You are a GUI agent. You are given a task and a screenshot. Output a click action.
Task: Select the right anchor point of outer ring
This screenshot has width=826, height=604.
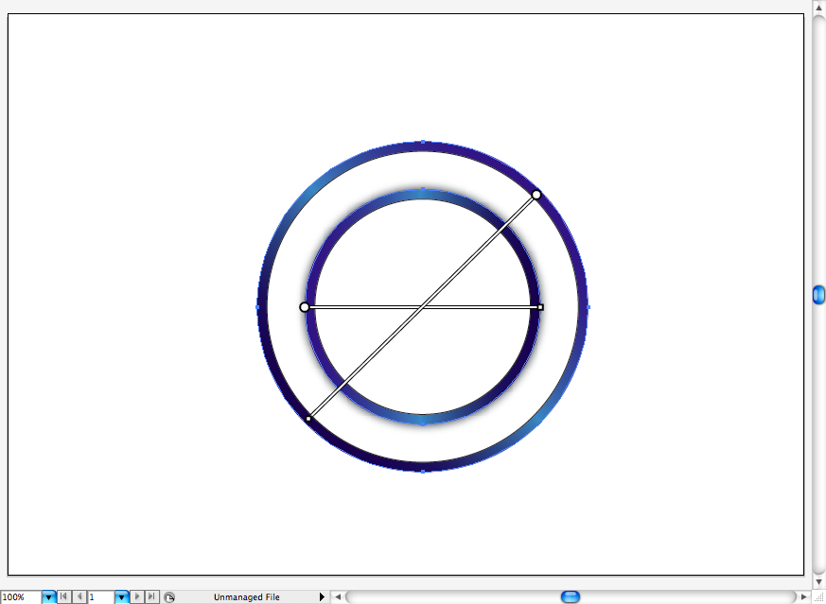[588, 307]
